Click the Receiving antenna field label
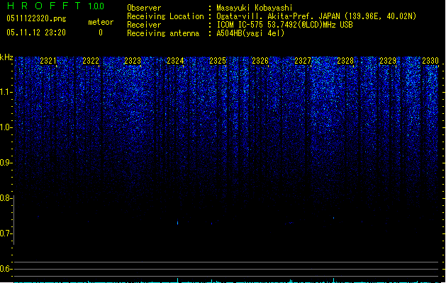This screenshot has height=283, width=446. click(163, 33)
